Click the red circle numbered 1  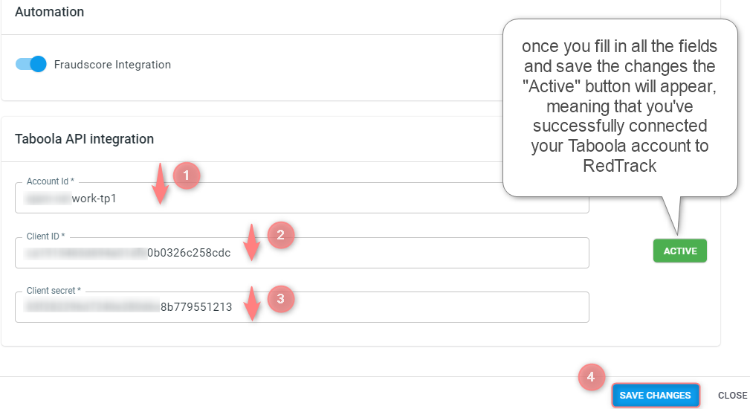[186, 175]
